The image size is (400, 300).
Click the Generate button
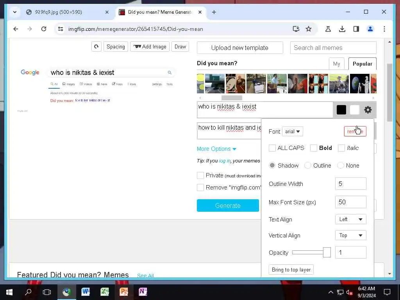228,205
